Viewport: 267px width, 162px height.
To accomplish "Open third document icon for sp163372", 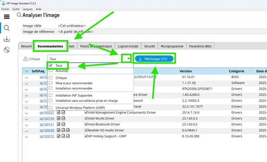I will coord(68,136).
